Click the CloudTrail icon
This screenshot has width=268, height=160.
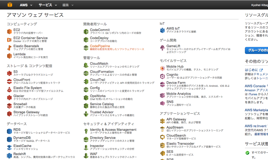coord(86,81)
